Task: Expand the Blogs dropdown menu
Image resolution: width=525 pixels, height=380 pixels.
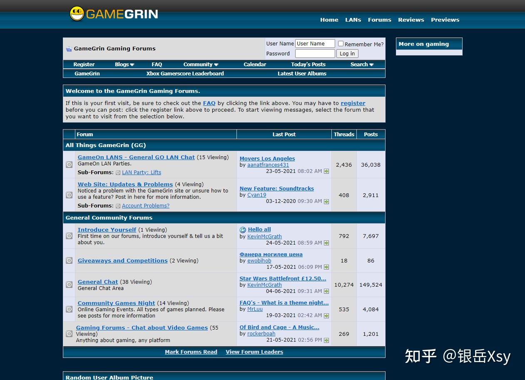Action: click(124, 65)
